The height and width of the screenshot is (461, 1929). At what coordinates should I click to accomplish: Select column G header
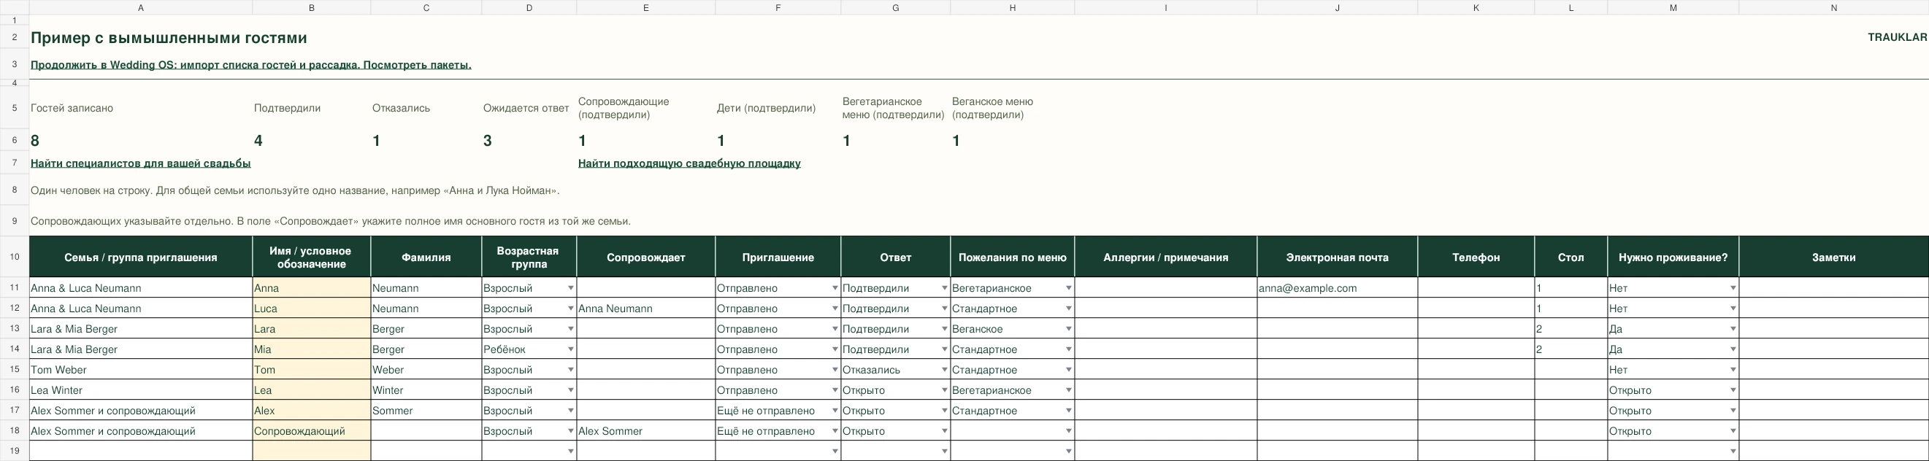[896, 7]
